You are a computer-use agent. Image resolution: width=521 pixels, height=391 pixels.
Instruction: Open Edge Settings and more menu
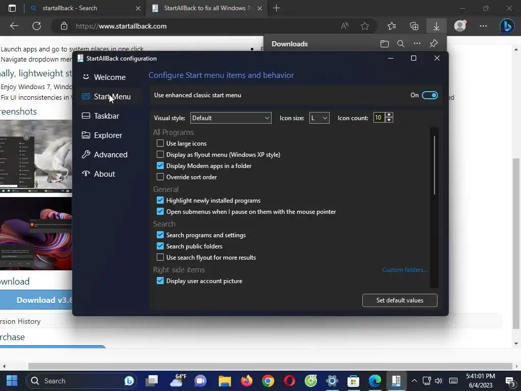(x=483, y=26)
